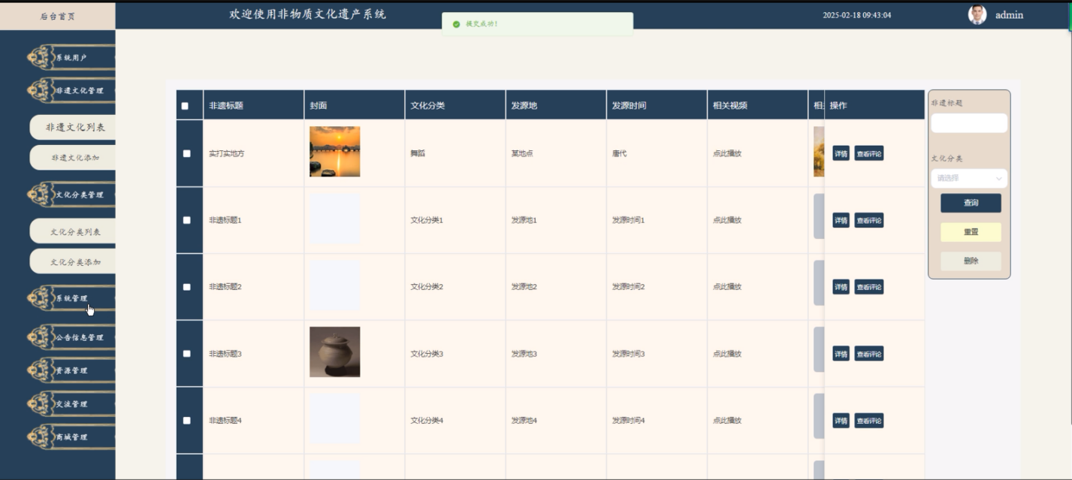The height and width of the screenshot is (480, 1072).
Task: Play video via 点此播放 in 实打实地方 row
Action: point(727,153)
